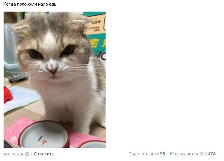The height and width of the screenshot is (161, 224).
Task: Click the Мне нравится like label
Action: [x=184, y=154]
